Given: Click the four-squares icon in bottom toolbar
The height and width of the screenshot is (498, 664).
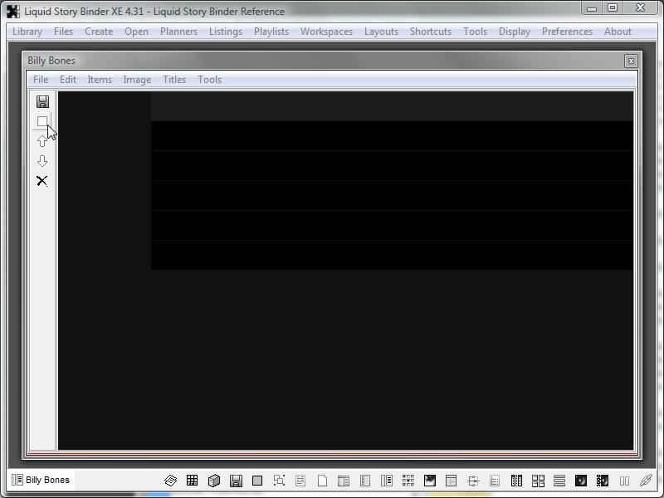Looking at the screenshot, I should [x=538, y=481].
